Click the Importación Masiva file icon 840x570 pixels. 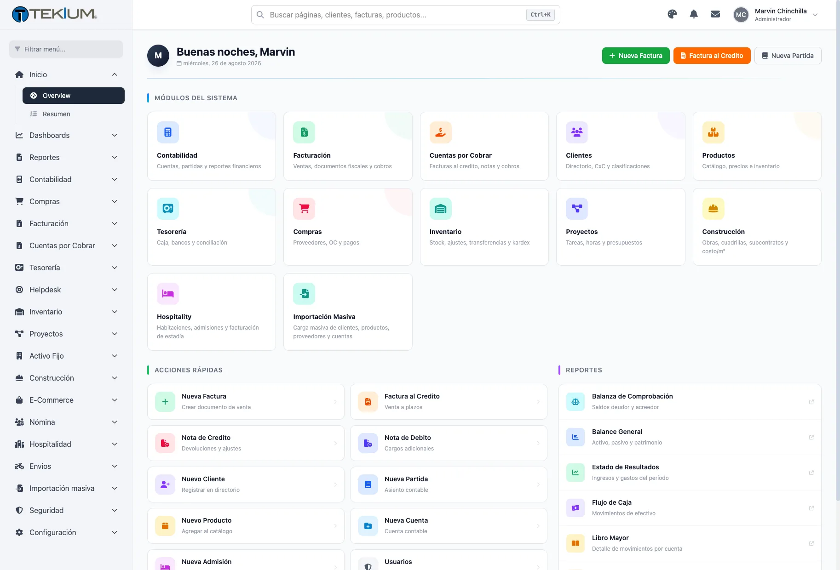304,294
